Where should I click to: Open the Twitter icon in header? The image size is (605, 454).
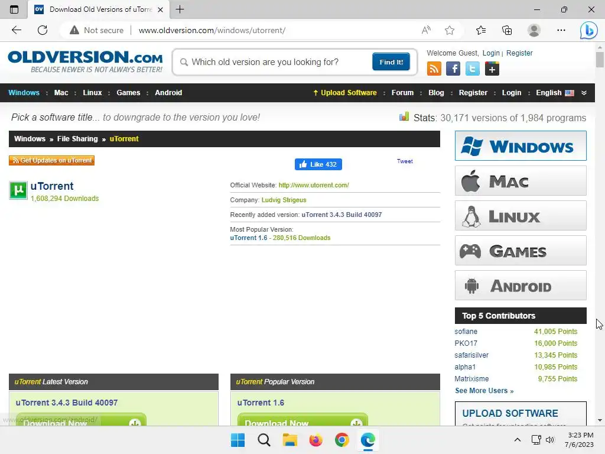pyautogui.click(x=472, y=69)
